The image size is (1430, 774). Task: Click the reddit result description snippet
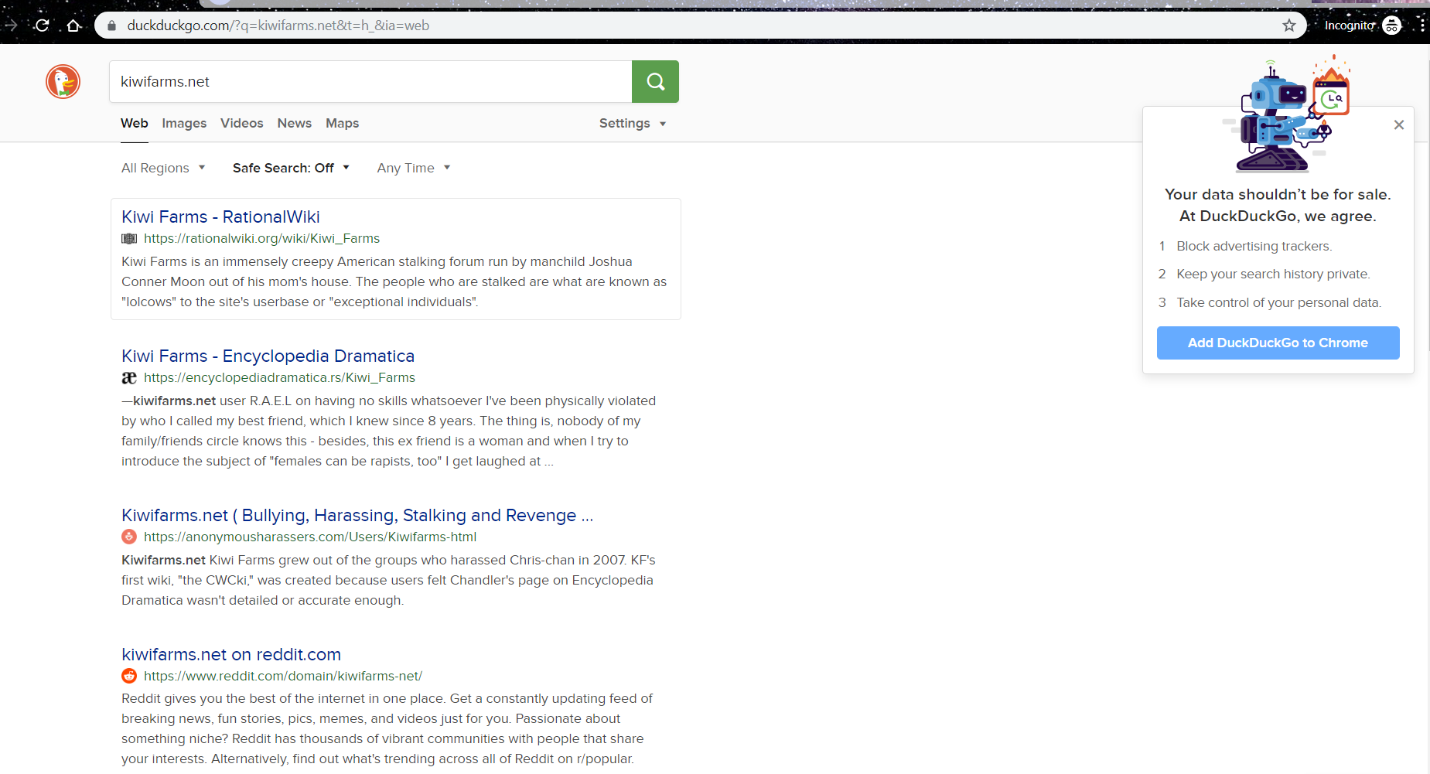[387, 728]
